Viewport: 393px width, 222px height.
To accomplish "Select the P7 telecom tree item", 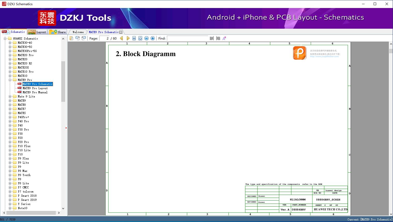I will click(26, 192).
